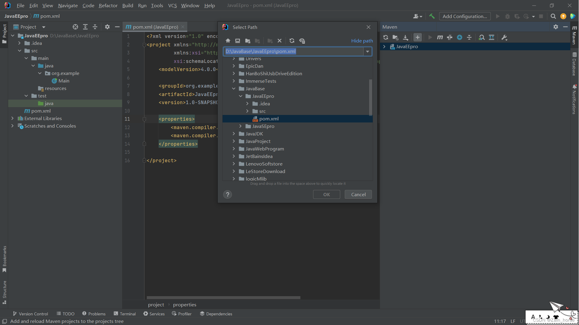Execute Maven goal with m icon
579x325 pixels.
coord(440,37)
